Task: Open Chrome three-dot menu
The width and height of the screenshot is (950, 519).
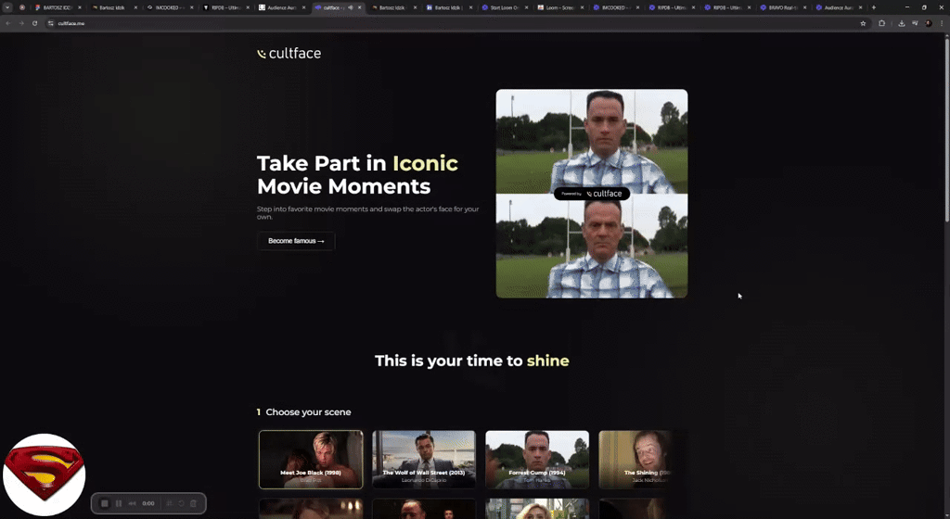Action: tap(941, 23)
